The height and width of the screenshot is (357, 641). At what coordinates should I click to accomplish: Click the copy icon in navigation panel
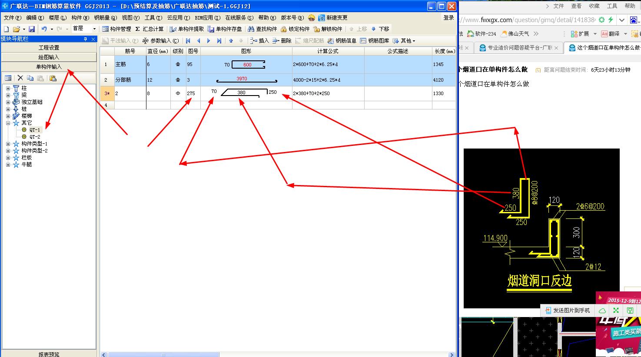coord(30,78)
